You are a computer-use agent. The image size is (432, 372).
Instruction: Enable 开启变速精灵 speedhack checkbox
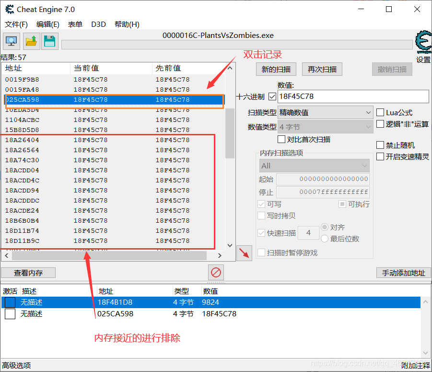pyautogui.click(x=380, y=156)
